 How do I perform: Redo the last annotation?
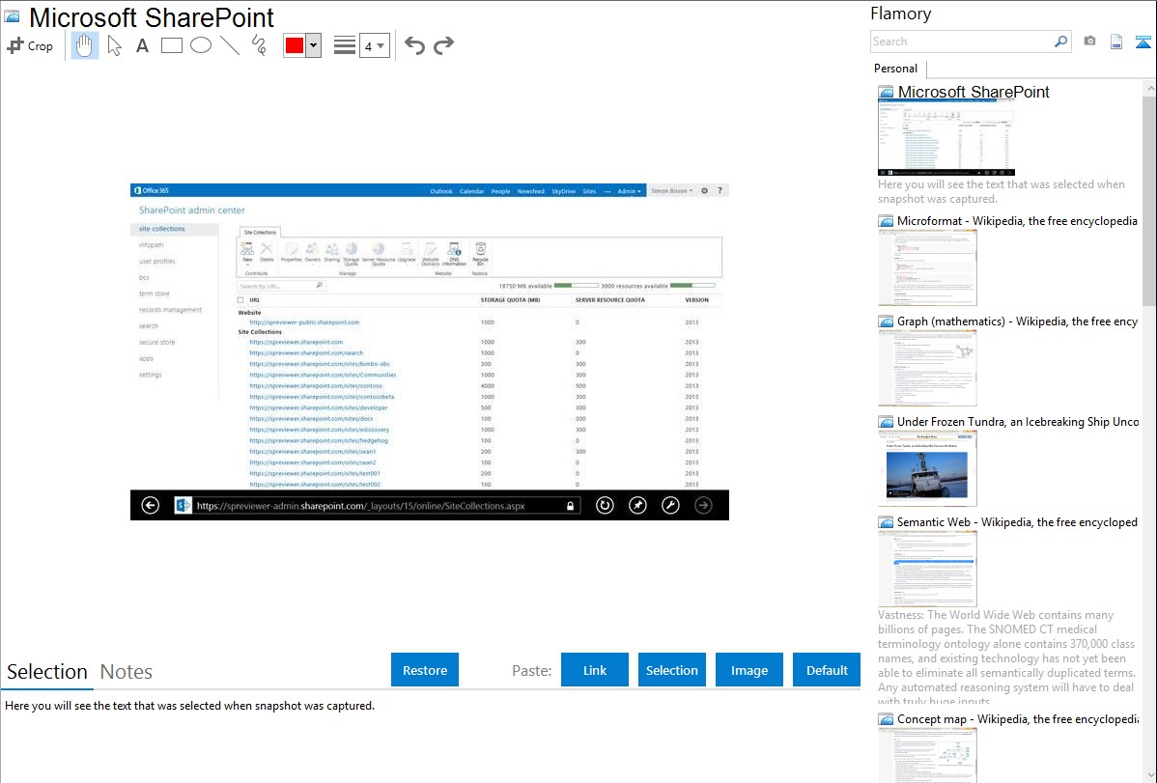pos(443,45)
